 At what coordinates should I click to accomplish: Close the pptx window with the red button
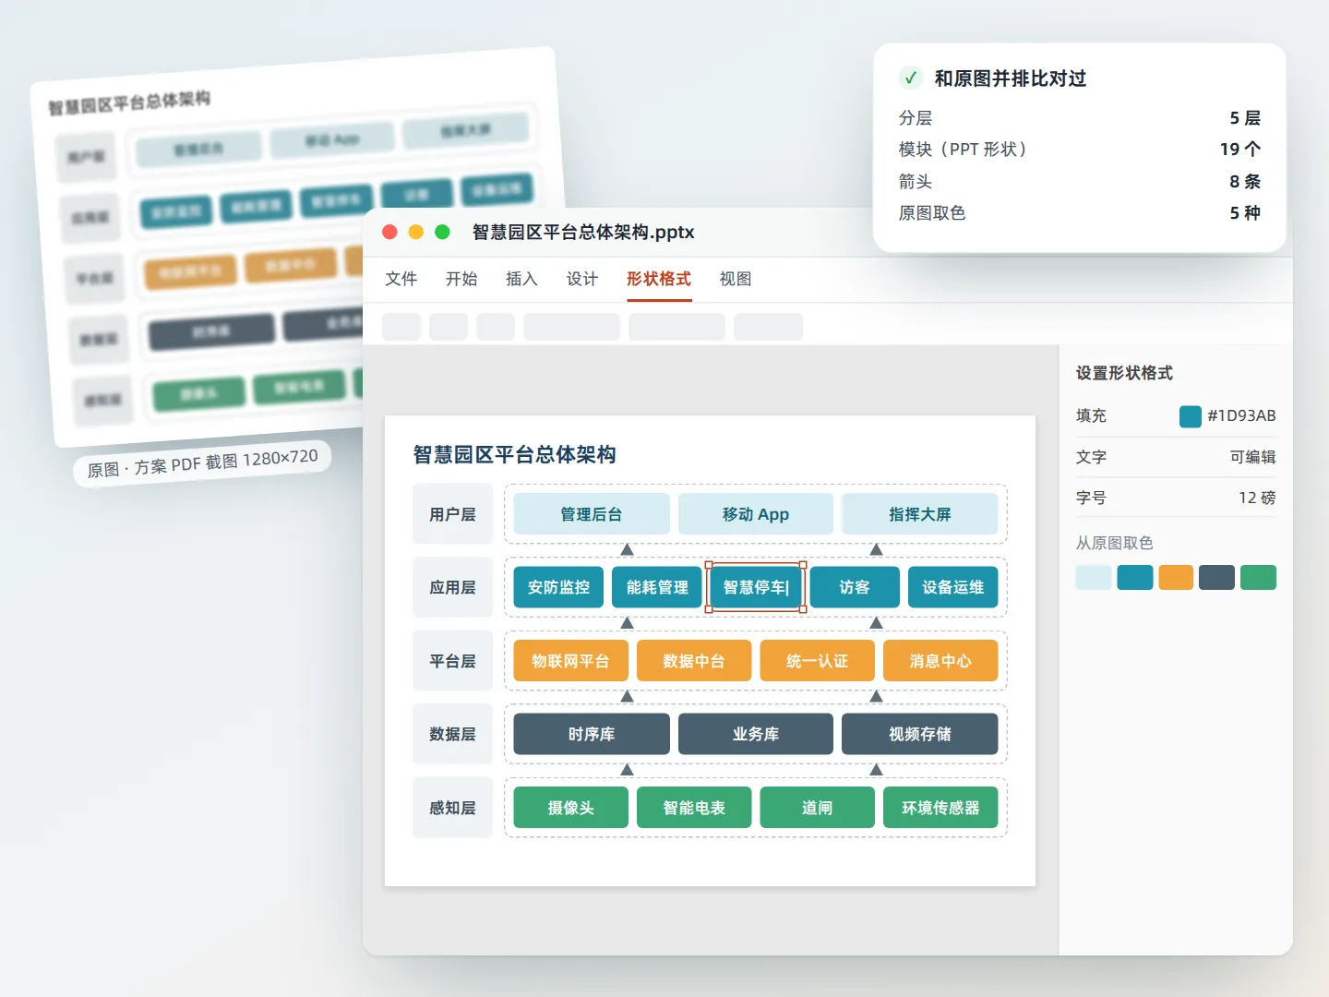pos(389,232)
